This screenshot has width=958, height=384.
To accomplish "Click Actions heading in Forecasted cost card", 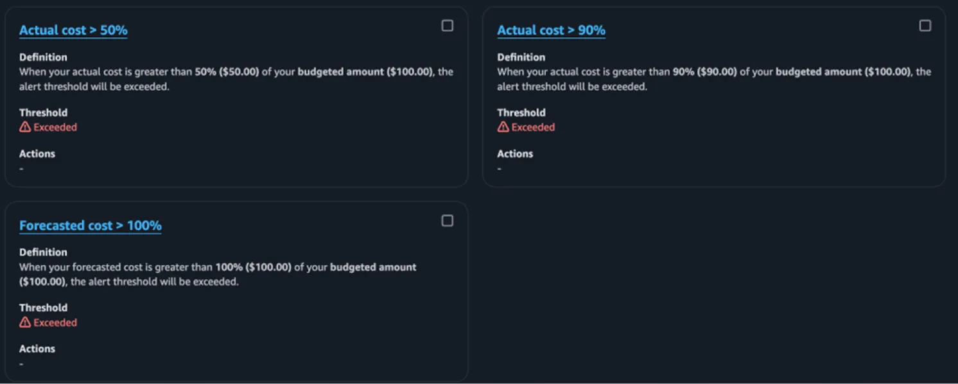I will [37, 349].
